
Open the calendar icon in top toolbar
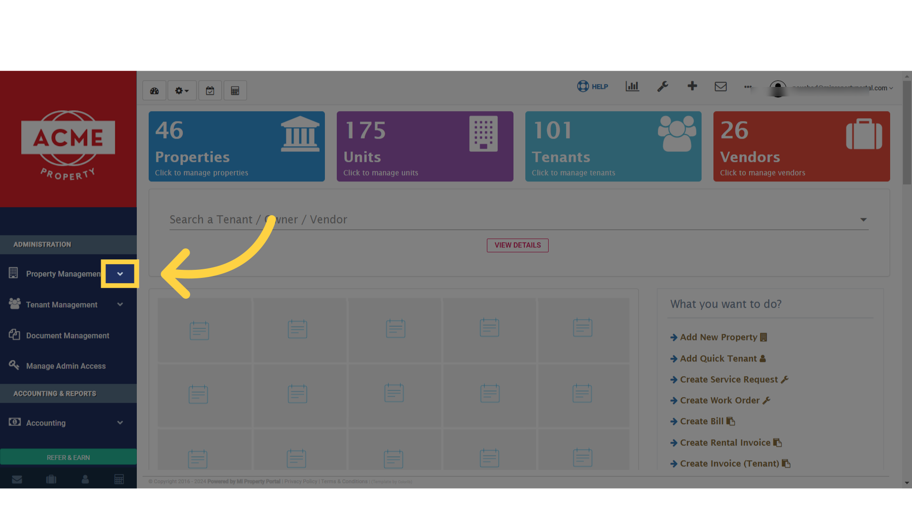(210, 91)
